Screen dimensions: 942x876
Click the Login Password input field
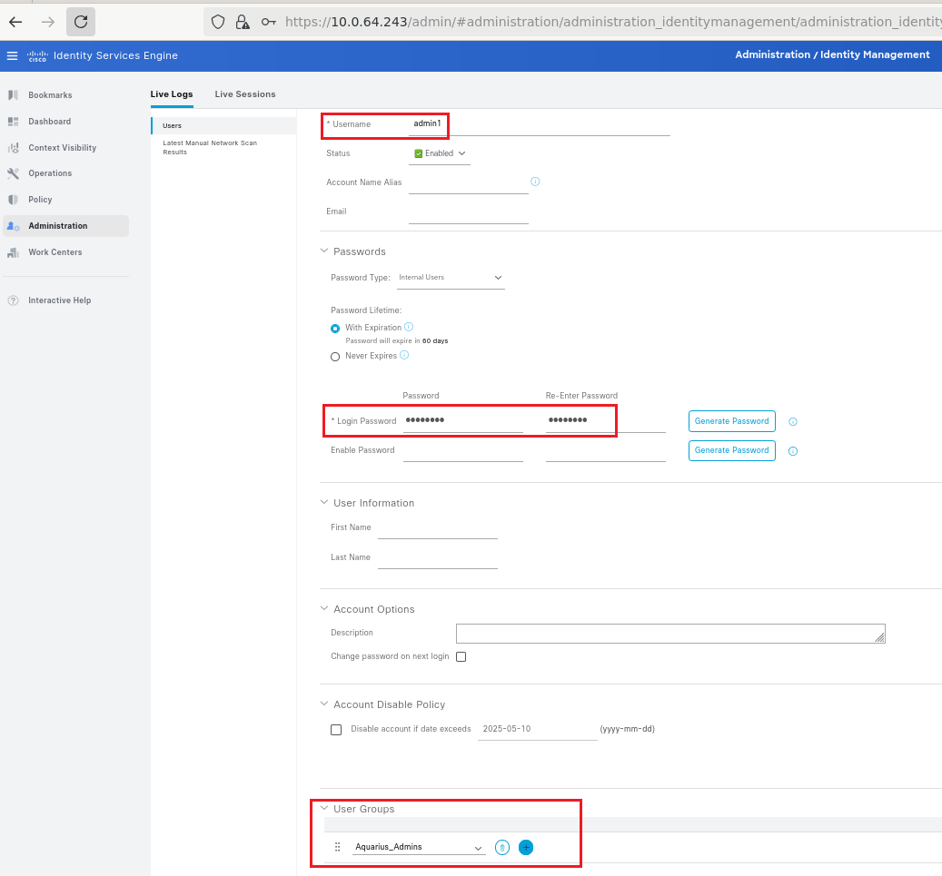pyautogui.click(x=463, y=421)
